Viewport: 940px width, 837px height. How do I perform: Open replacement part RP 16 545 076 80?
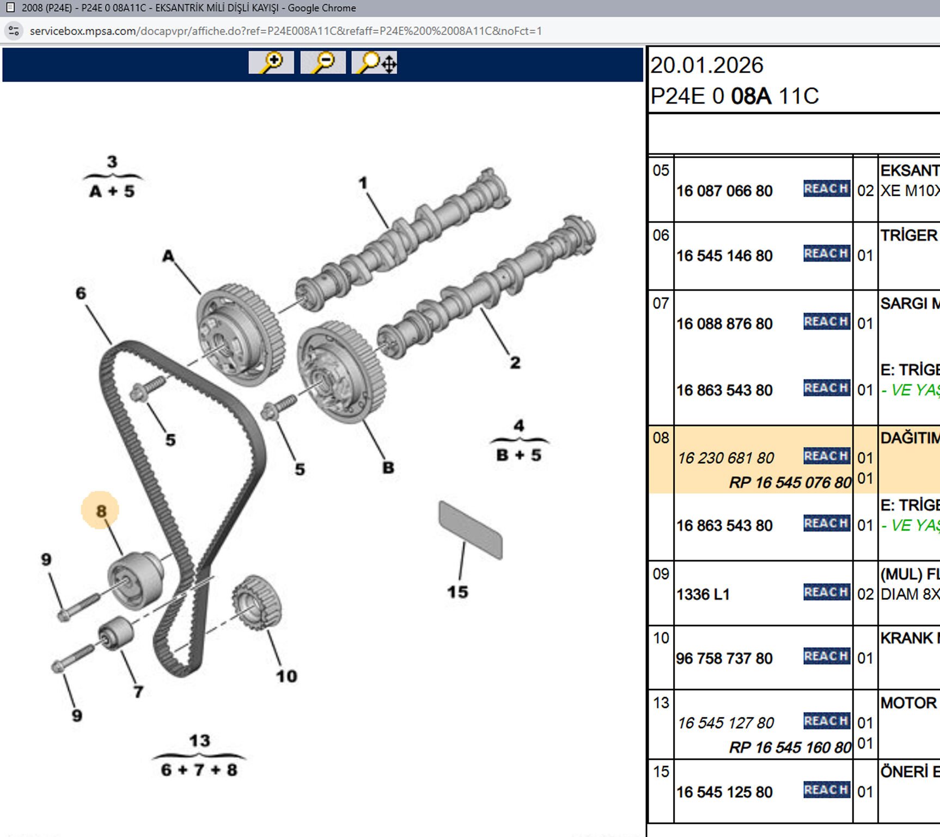pos(790,482)
